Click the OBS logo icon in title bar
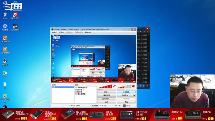 click(52, 29)
